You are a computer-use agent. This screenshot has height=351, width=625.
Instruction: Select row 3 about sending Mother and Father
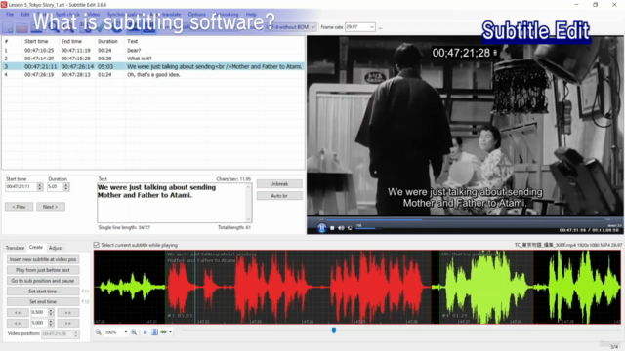coord(153,66)
